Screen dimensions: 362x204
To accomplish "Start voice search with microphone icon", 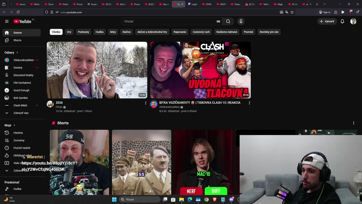I will 241,21.
